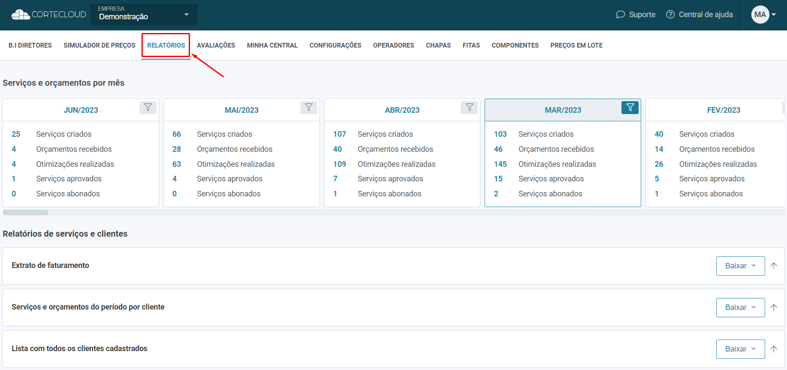Click the MA user avatar

point(760,15)
